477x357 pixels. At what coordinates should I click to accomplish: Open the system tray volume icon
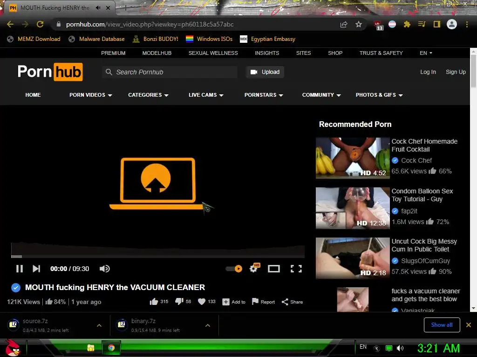pos(400,348)
